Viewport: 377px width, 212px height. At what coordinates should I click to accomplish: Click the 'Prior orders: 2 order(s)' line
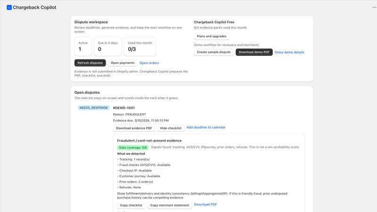135,182
